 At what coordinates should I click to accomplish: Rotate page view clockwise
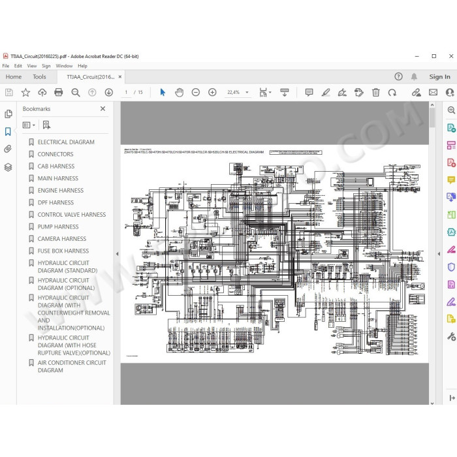tap(392, 93)
